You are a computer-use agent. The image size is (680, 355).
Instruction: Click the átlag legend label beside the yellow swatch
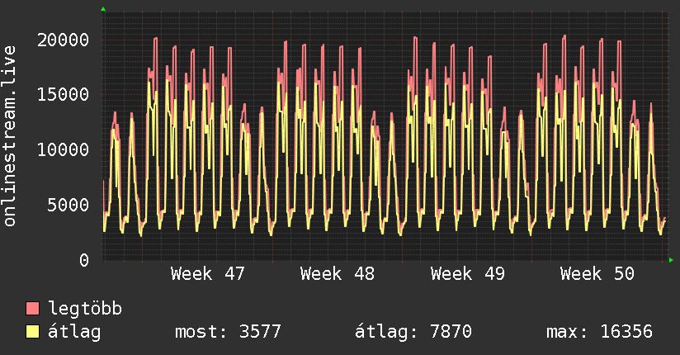[74, 332]
